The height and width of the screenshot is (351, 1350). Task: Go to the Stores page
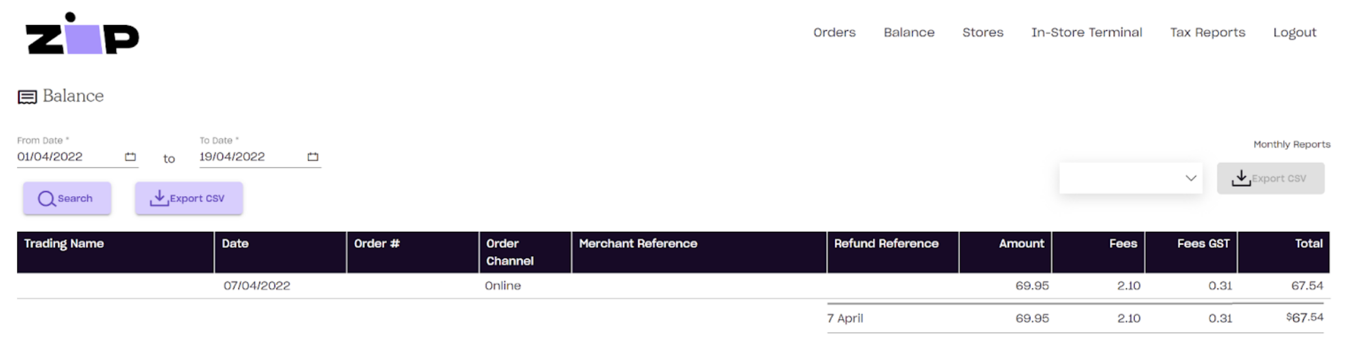[x=983, y=33]
